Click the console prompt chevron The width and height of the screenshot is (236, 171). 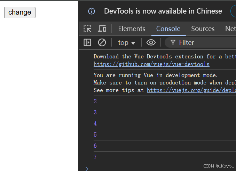pos(87,169)
